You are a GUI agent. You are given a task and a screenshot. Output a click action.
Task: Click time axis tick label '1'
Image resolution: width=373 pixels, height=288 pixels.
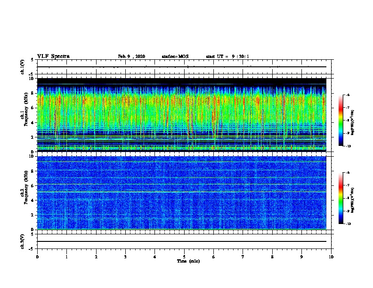pos(66,257)
